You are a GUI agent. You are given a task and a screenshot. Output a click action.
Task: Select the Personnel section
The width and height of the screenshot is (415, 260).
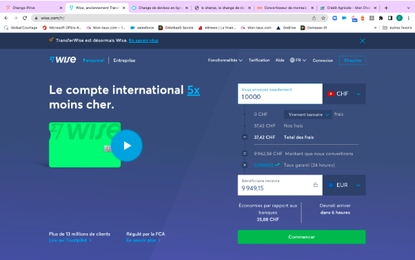(x=94, y=61)
